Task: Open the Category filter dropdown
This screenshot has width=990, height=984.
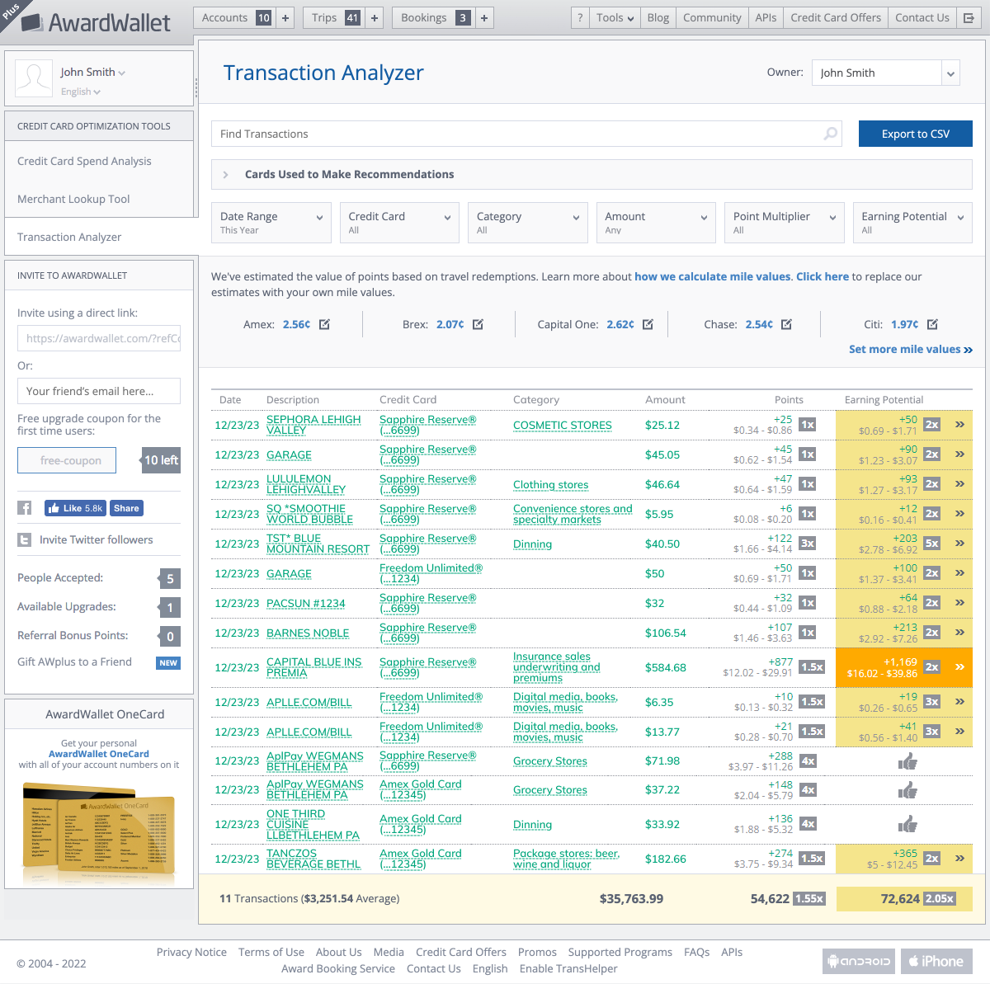Action: tap(528, 223)
